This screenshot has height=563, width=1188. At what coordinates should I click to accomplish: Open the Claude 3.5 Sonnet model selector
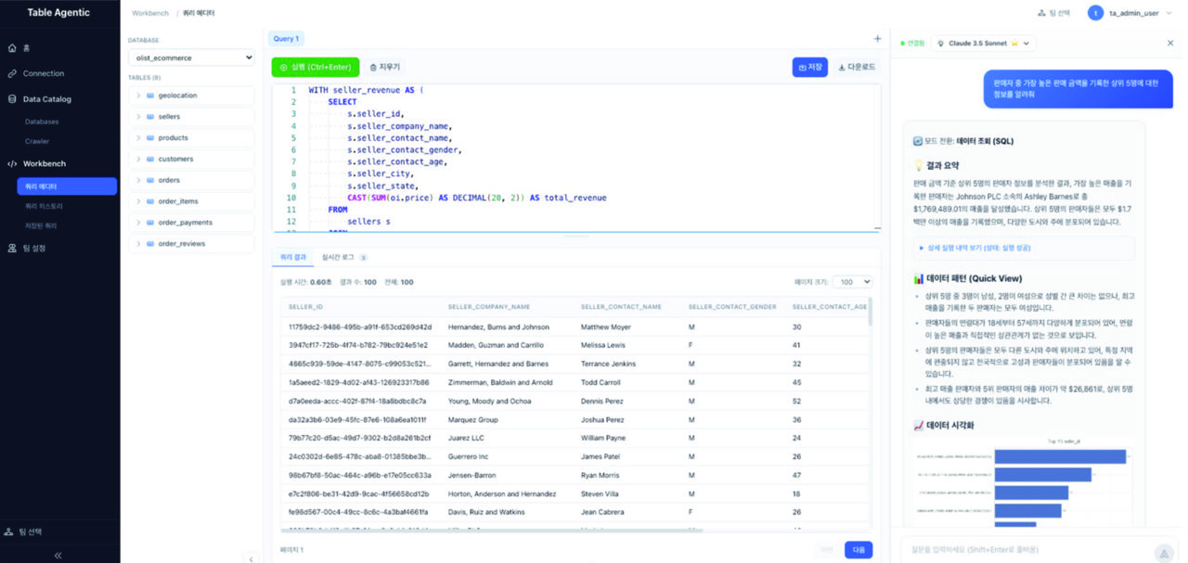coord(983,43)
